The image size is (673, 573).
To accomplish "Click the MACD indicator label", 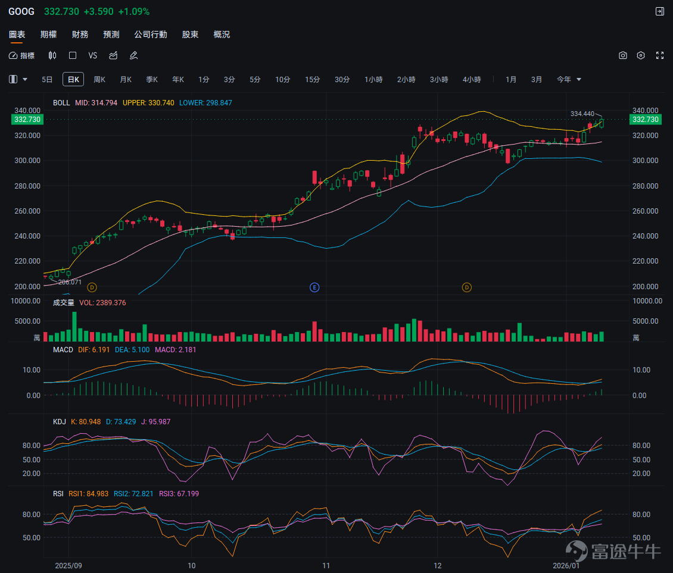I will click(63, 350).
